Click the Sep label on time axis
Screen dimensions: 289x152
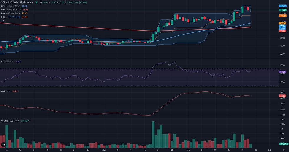(x=188, y=150)
